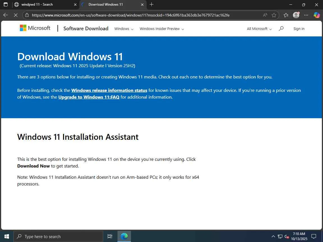323x242 pixels.
Task: Open Windows release information status link
Action: (x=109, y=90)
